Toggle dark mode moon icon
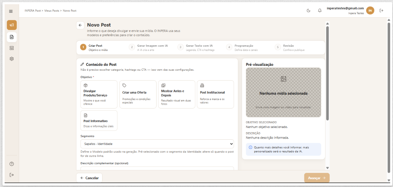The width and height of the screenshot is (393, 187). point(309,11)
